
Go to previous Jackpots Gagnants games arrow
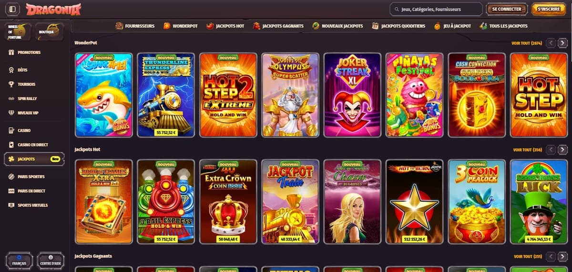pyautogui.click(x=551, y=256)
